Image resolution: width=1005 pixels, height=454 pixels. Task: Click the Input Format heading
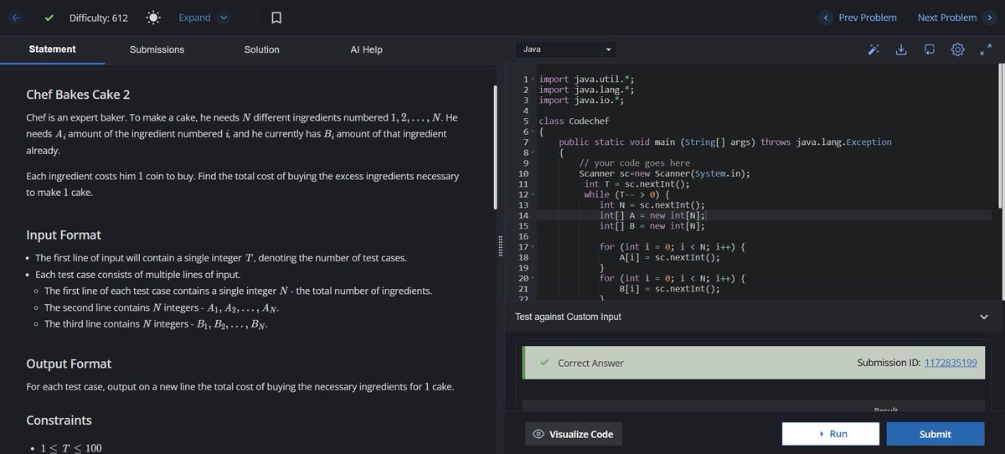pos(64,235)
